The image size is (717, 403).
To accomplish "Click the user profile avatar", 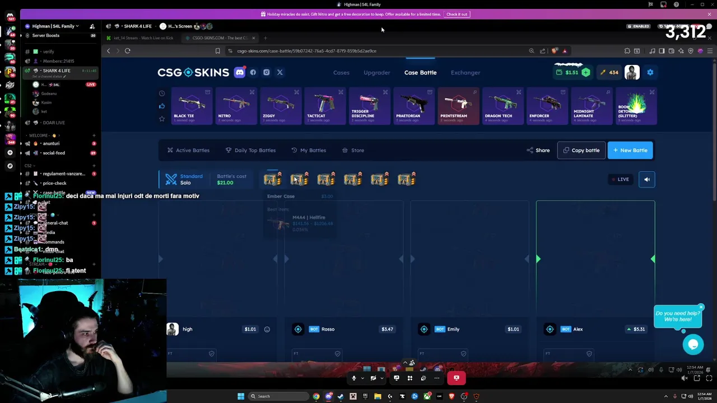I will pos(632,72).
